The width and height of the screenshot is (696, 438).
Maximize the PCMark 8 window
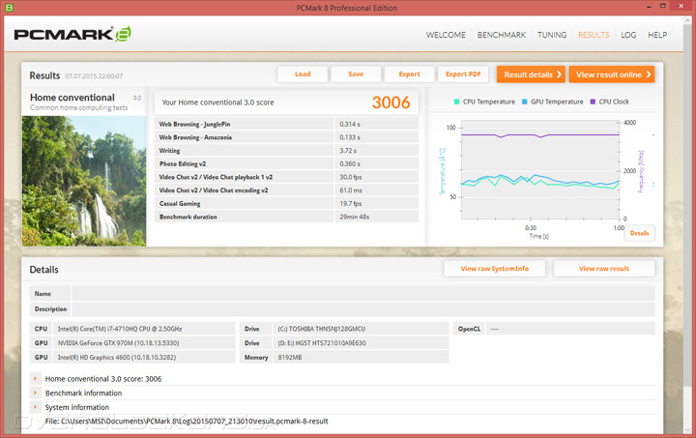click(663, 6)
